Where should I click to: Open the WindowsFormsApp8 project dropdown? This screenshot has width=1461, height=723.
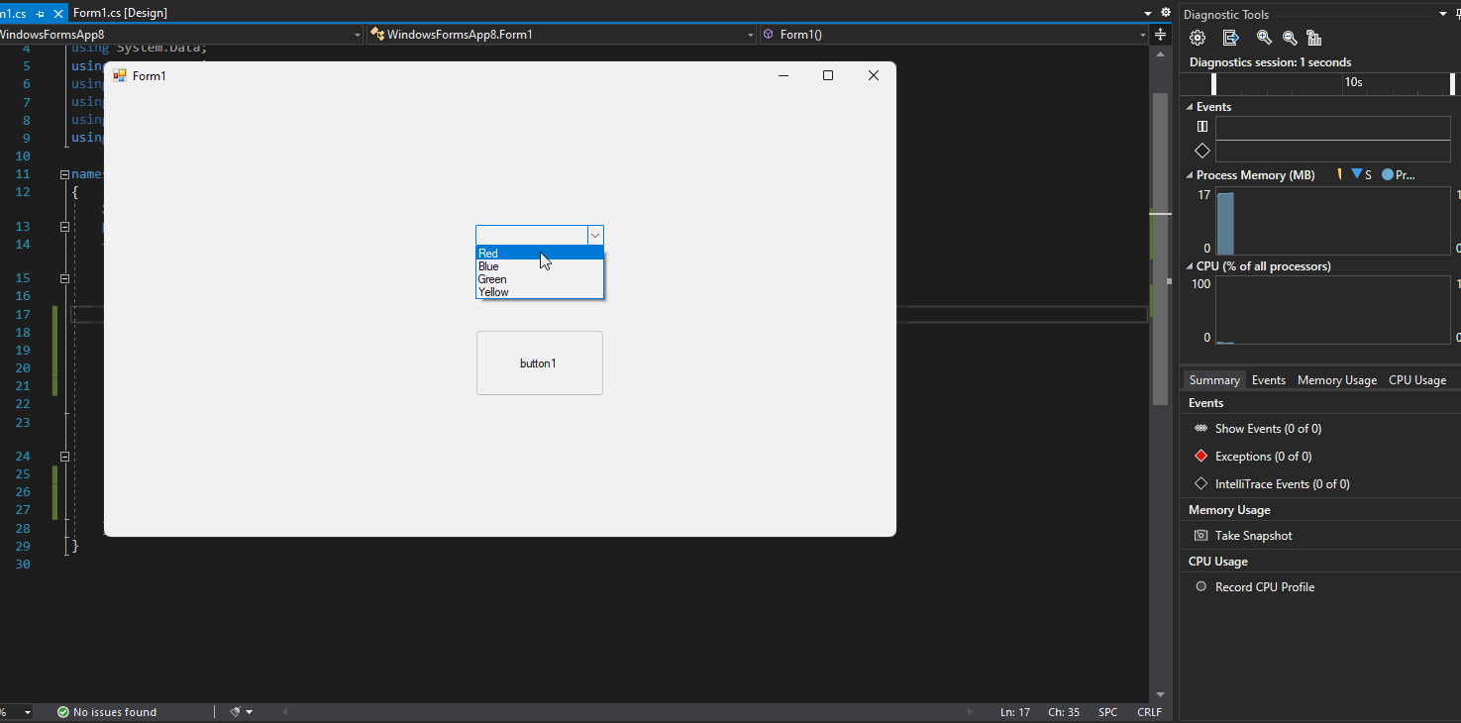357,34
